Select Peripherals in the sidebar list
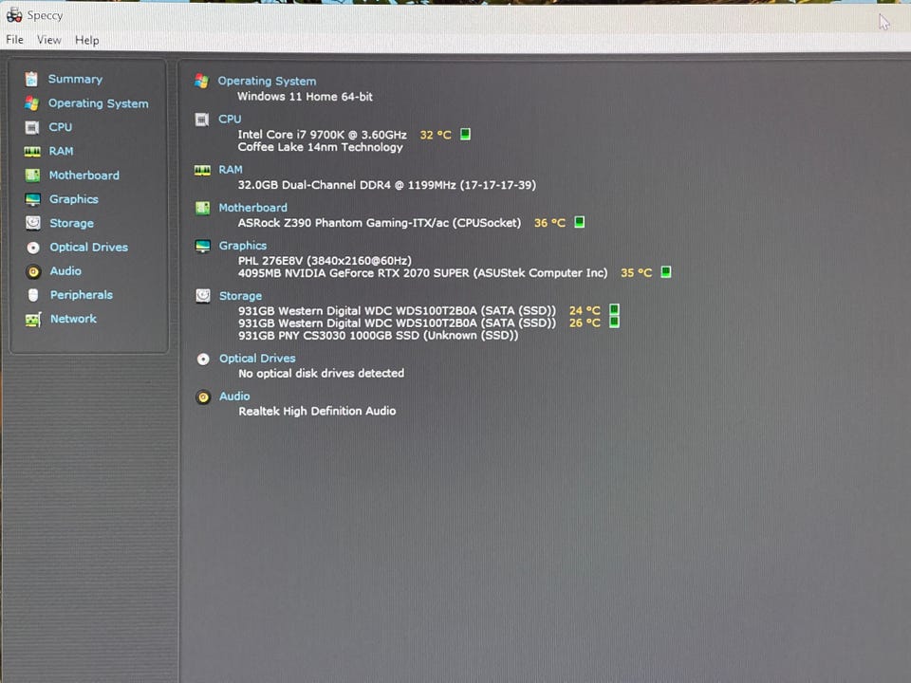 point(82,295)
